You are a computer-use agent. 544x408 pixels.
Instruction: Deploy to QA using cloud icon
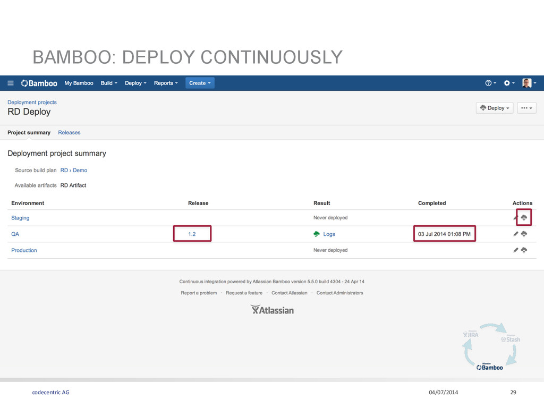524,234
